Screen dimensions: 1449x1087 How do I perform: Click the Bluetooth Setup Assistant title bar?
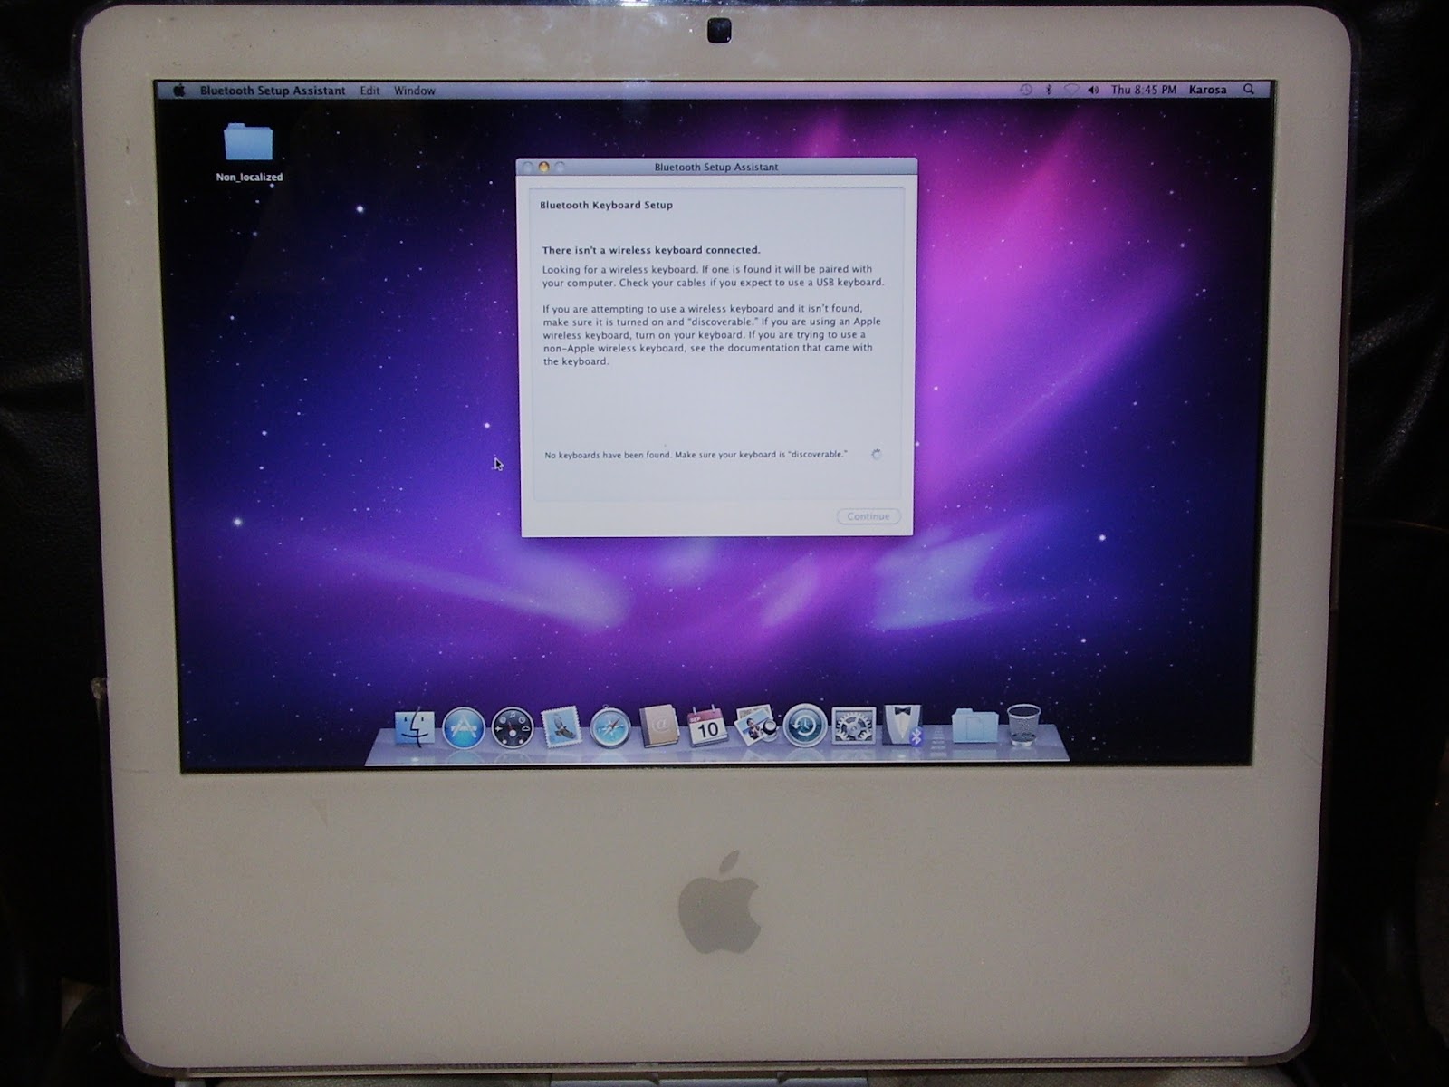[x=716, y=167]
